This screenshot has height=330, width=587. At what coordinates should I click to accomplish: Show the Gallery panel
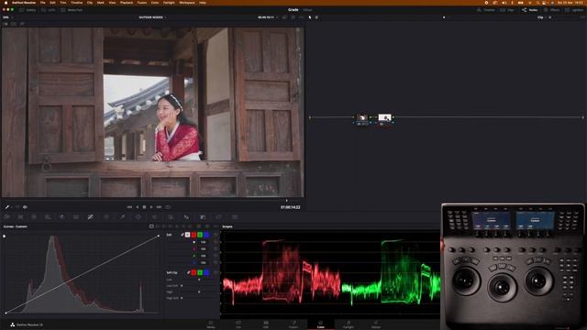click(28, 10)
